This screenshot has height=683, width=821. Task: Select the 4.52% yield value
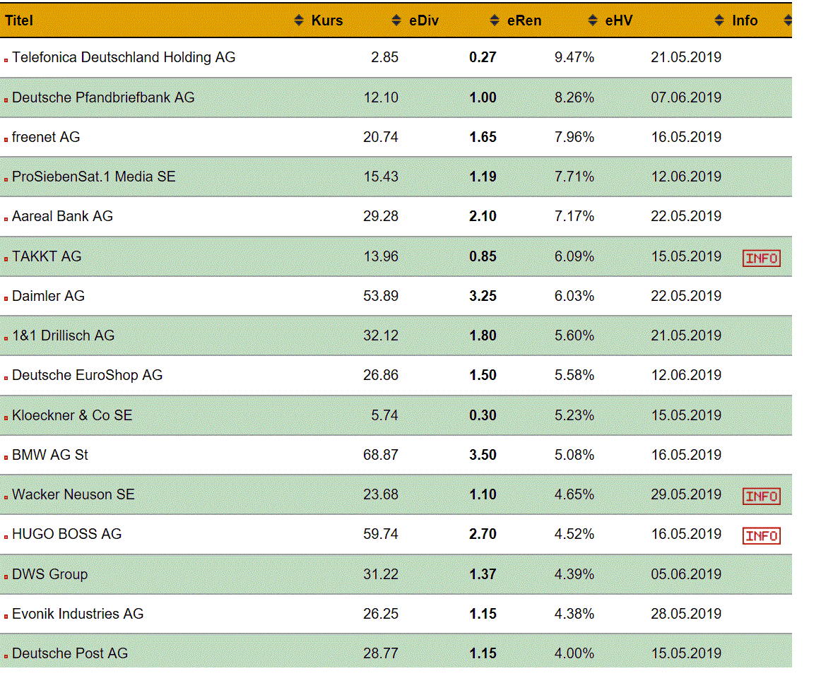(574, 534)
